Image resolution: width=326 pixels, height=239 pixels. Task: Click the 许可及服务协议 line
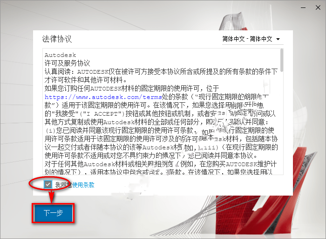pos(67,63)
